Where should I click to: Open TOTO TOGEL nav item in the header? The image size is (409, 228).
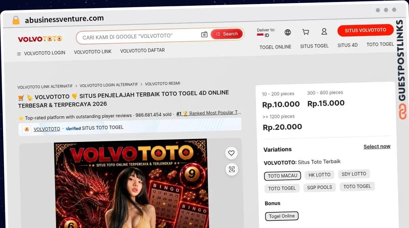point(380,44)
